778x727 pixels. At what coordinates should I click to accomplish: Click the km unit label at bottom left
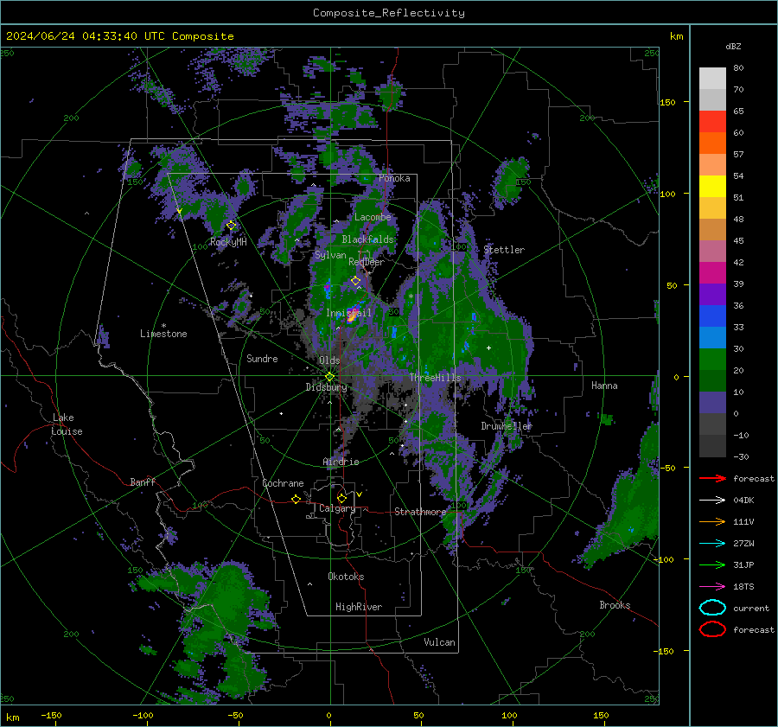coord(13,717)
